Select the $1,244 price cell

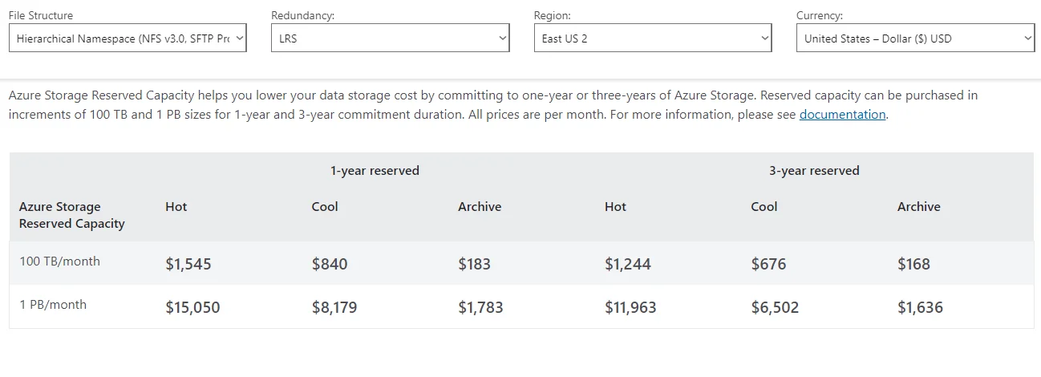click(x=628, y=264)
